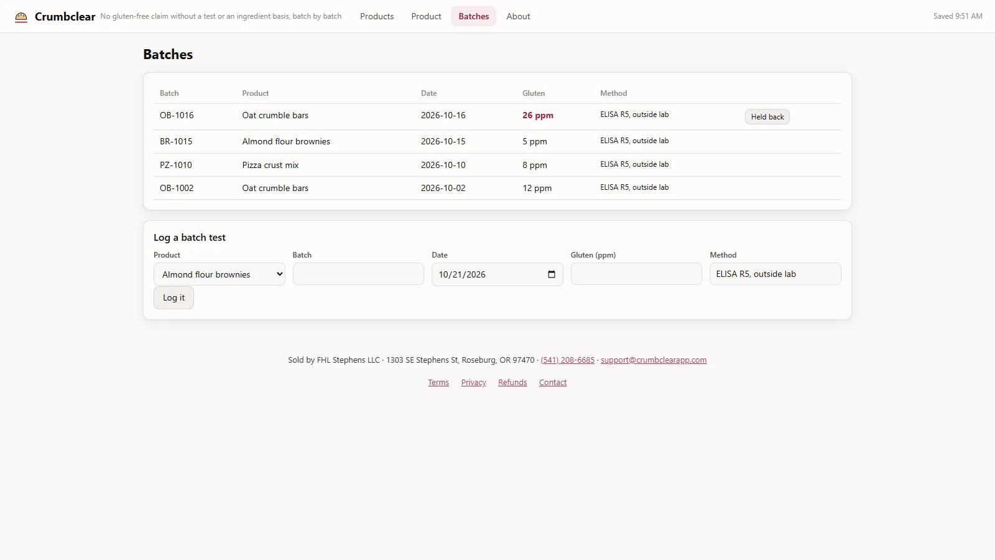Image resolution: width=995 pixels, height=560 pixels.
Task: Click the date 2026-10-02
Action: click(x=443, y=189)
